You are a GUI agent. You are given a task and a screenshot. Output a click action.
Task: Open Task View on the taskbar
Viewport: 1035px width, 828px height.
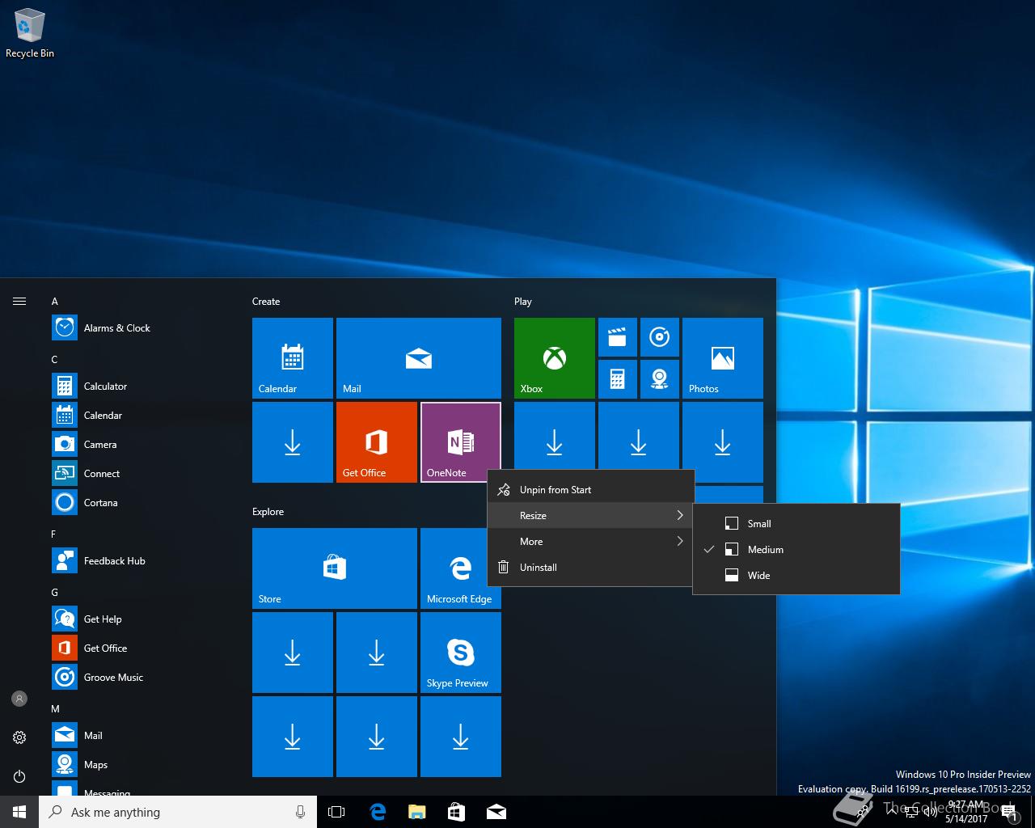[x=336, y=812]
